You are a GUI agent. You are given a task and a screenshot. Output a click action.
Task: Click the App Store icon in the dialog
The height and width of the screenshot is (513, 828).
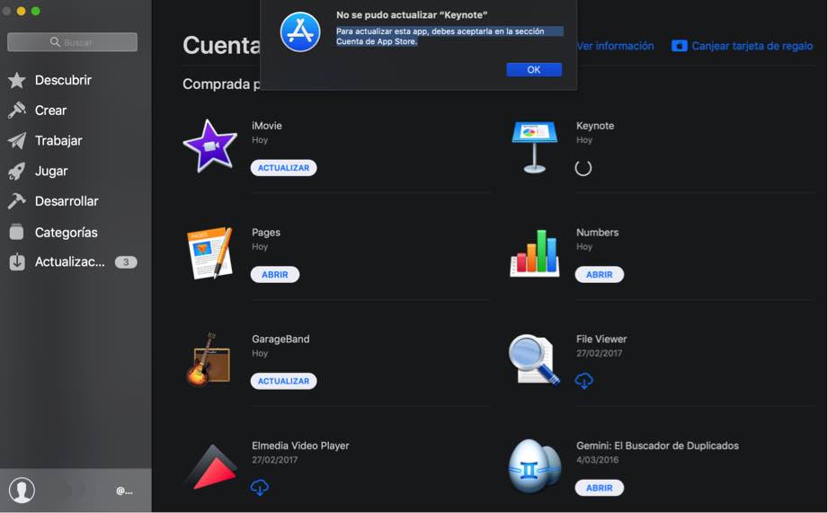click(x=300, y=32)
